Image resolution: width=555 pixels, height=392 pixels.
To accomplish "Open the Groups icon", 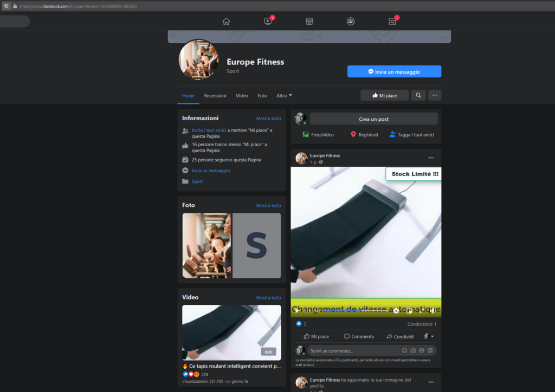I will pyautogui.click(x=351, y=22).
